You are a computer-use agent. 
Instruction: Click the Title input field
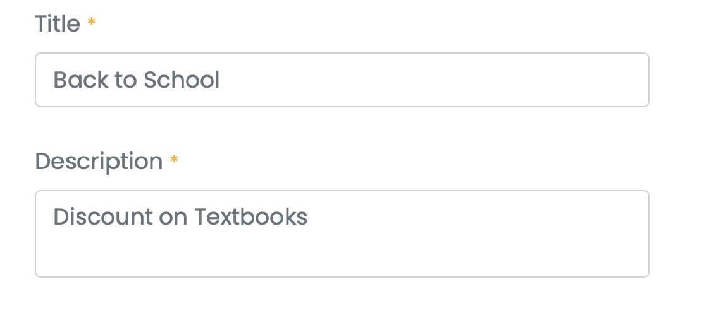tap(342, 80)
